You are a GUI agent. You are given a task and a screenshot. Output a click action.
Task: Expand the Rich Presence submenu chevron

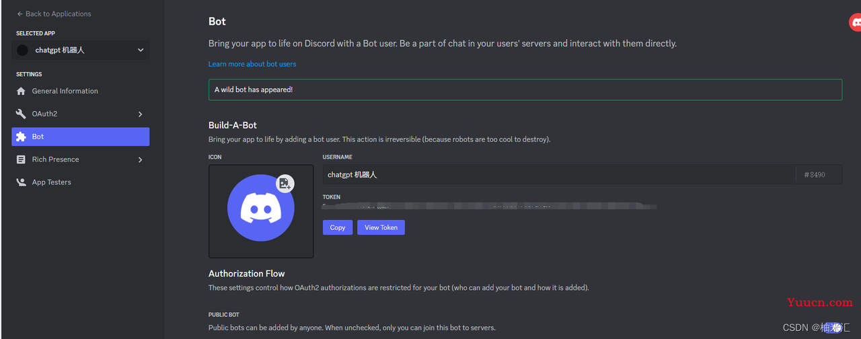(140, 160)
